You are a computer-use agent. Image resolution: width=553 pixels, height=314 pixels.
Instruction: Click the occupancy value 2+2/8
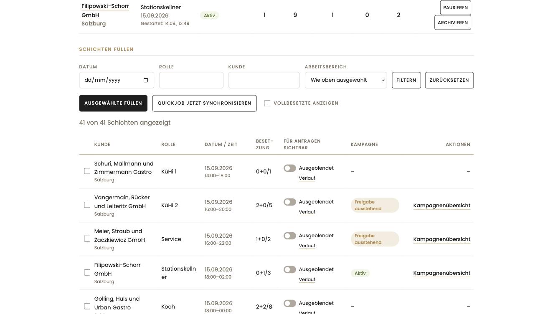(264, 306)
